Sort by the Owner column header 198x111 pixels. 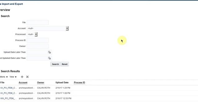coord(41,83)
